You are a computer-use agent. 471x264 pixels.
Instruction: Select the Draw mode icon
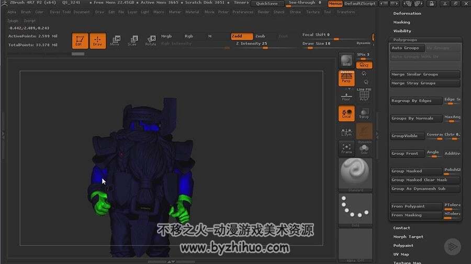[x=98, y=40]
